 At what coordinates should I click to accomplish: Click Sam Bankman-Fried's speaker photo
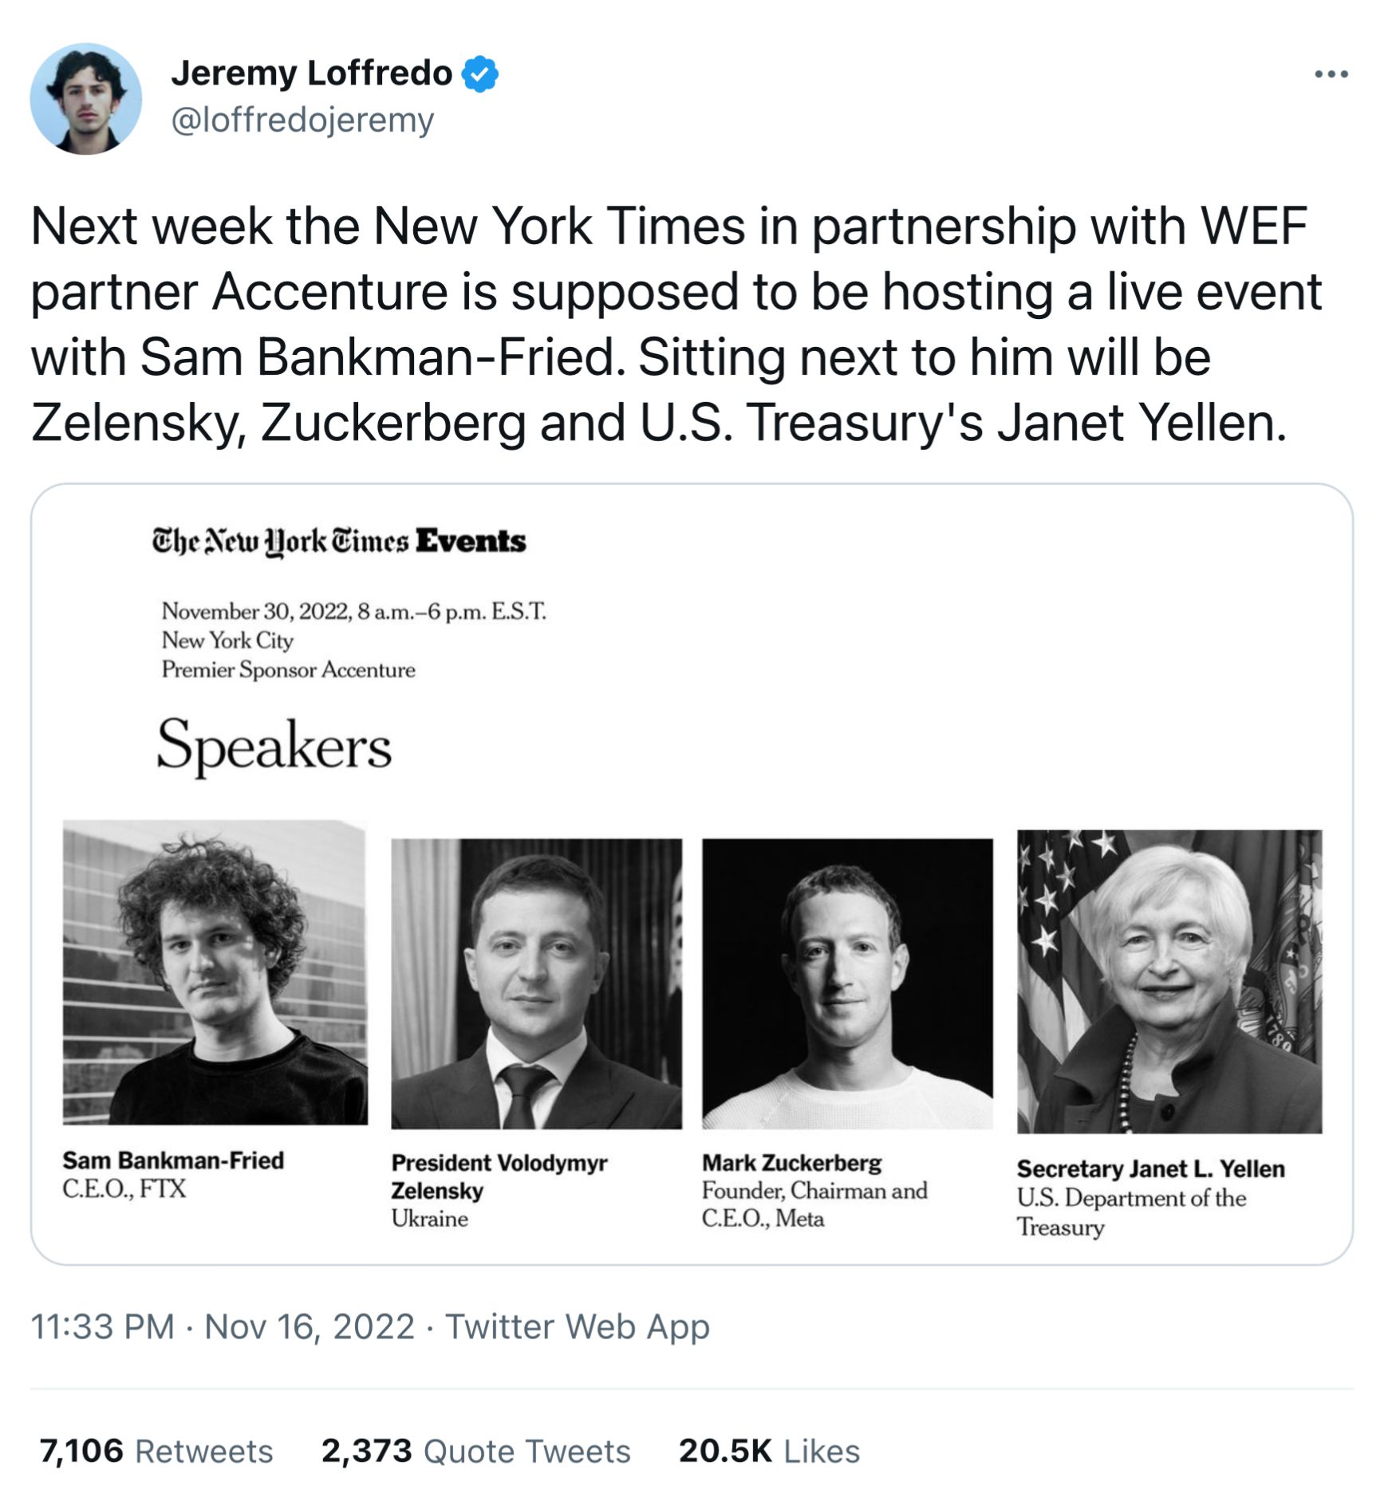click(x=215, y=972)
